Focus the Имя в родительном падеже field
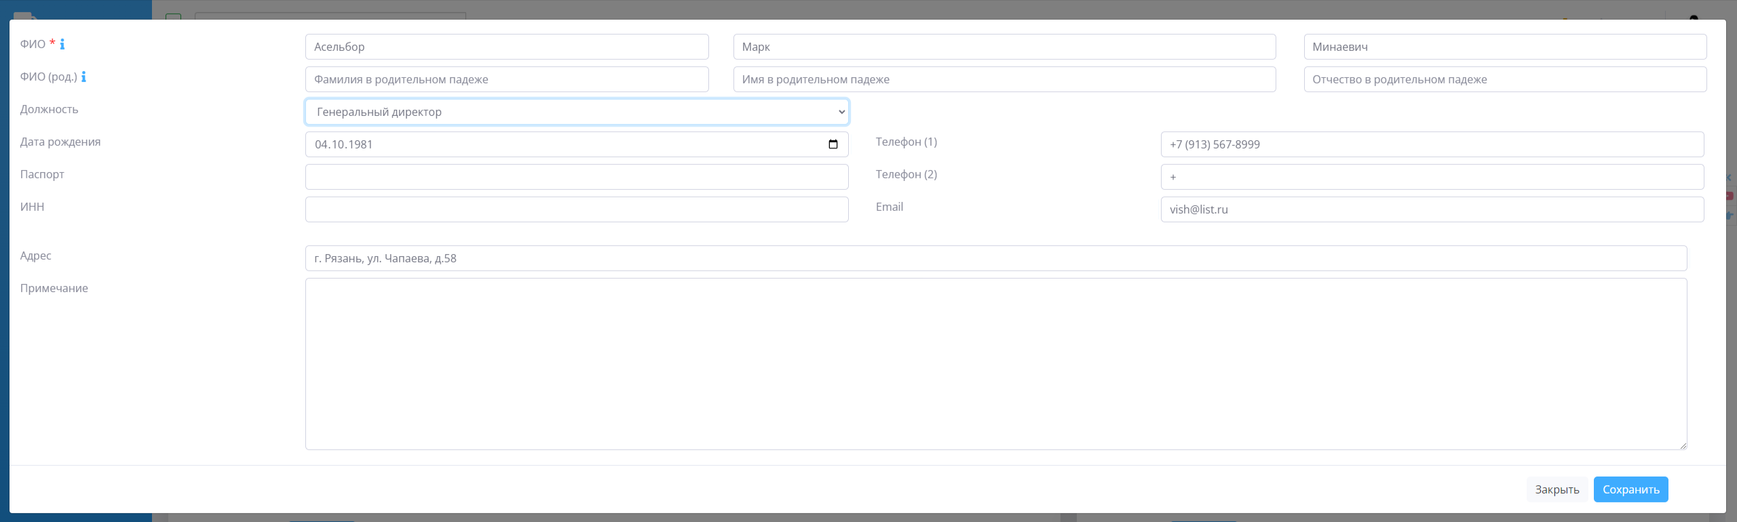Screen dimensions: 1737x522 (x=1004, y=79)
